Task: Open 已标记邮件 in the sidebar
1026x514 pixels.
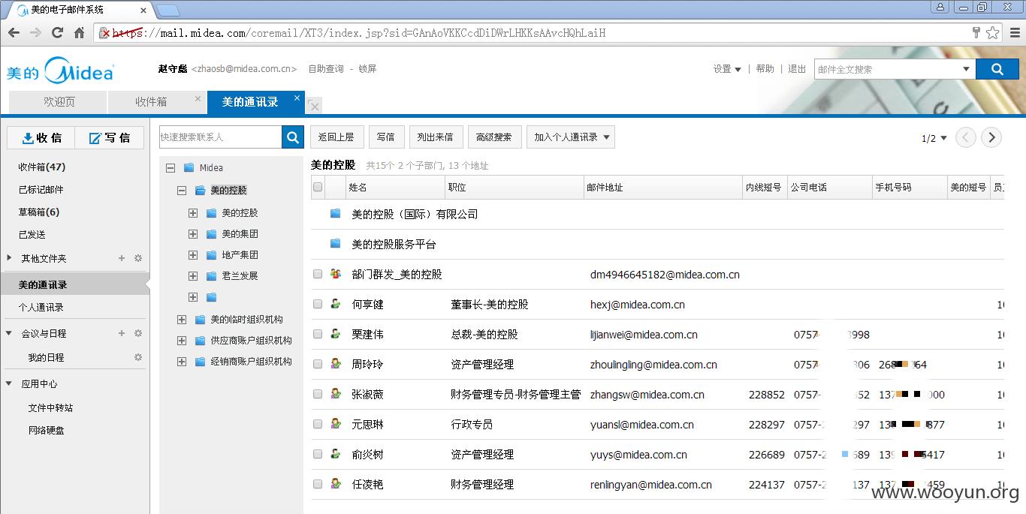Action: (x=41, y=190)
